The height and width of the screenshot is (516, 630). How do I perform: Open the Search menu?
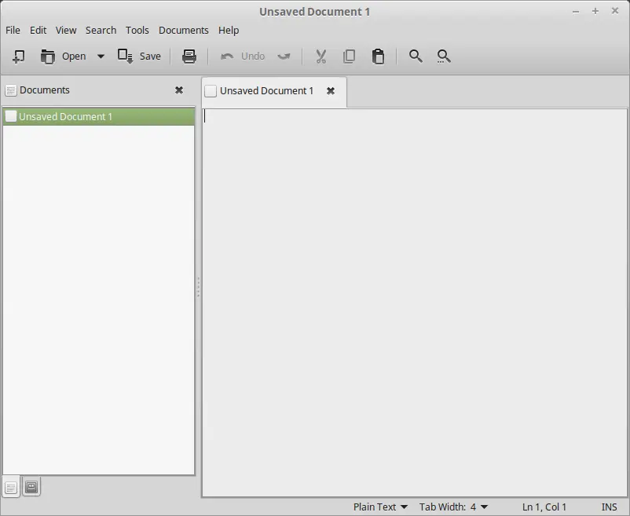101,30
